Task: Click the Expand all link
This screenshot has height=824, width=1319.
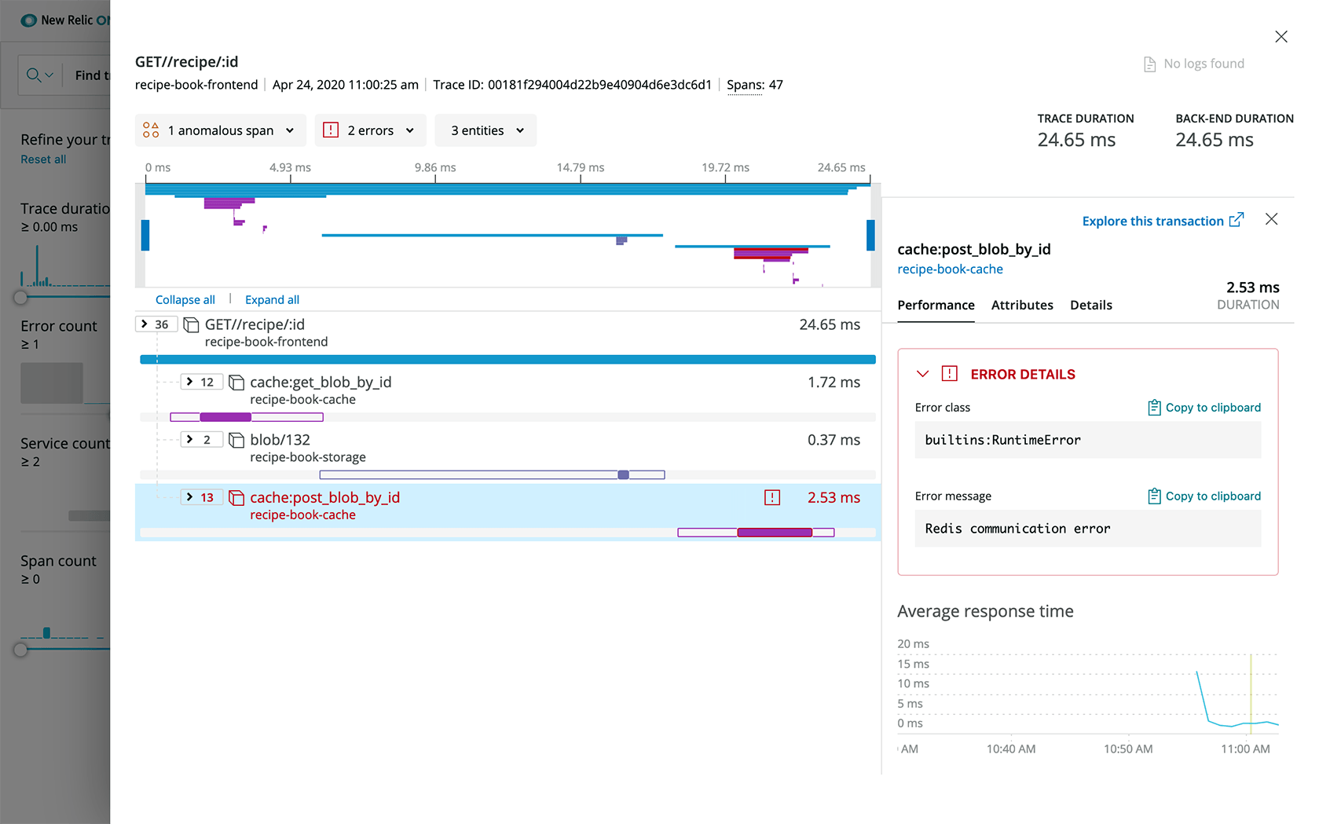Action: [272, 299]
